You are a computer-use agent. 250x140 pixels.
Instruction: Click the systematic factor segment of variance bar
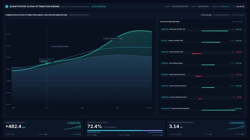point(115,130)
